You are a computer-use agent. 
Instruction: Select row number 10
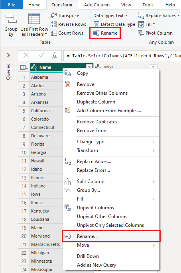(24, 153)
